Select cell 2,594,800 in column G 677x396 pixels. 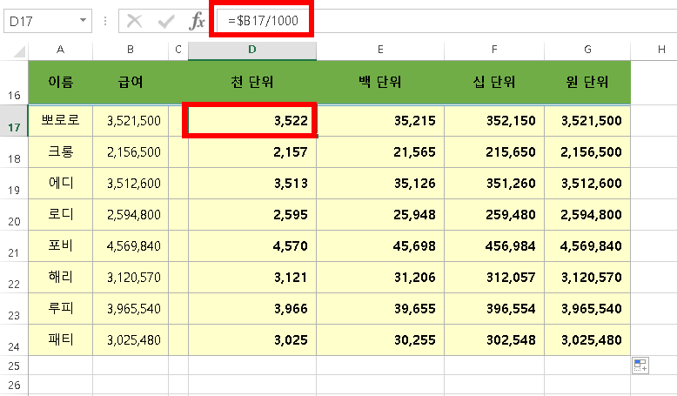tap(587, 215)
